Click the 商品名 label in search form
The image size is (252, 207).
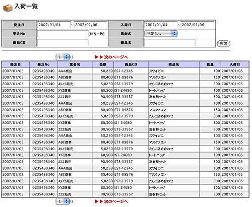pyautogui.click(x=126, y=43)
